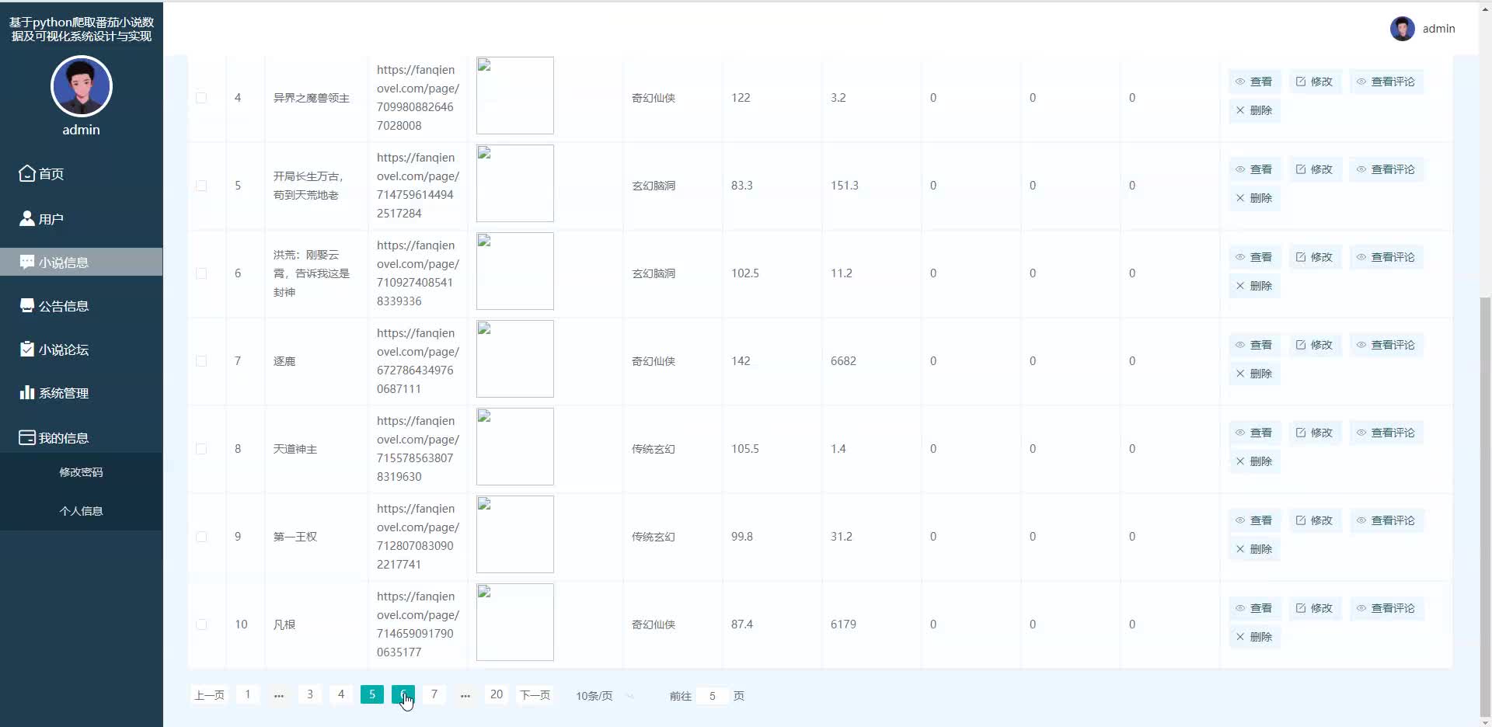Click cover thumbnail of 天道神主
This screenshot has height=727, width=1492.
[x=515, y=447]
